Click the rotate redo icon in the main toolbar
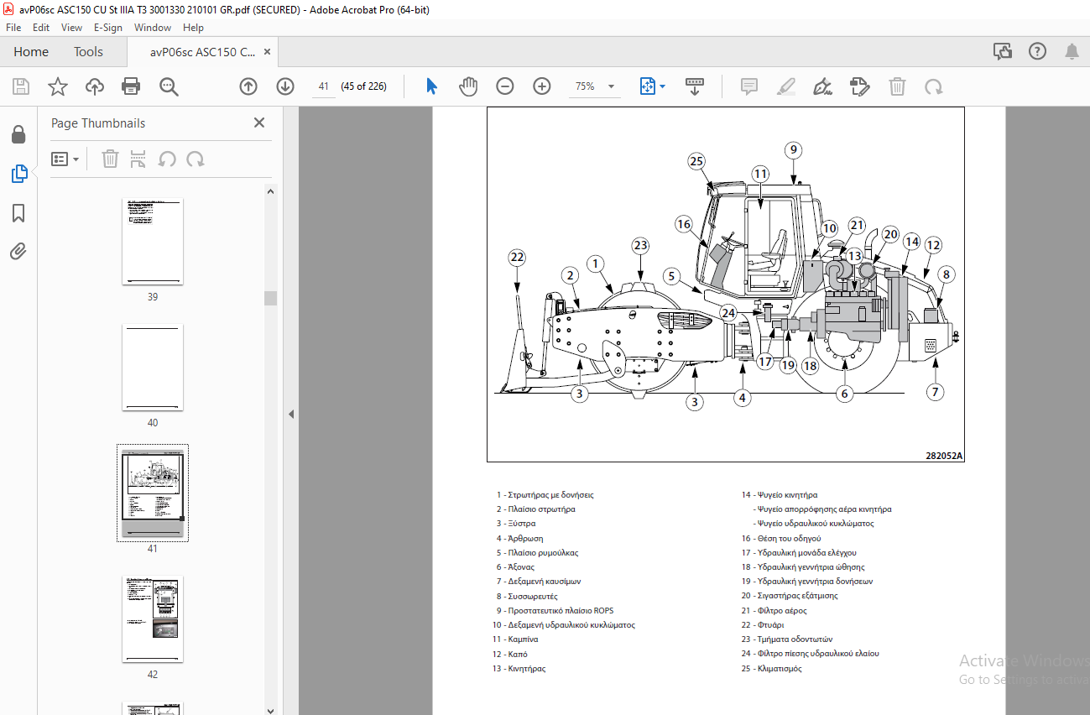Image resolution: width=1090 pixels, height=715 pixels. tap(933, 86)
